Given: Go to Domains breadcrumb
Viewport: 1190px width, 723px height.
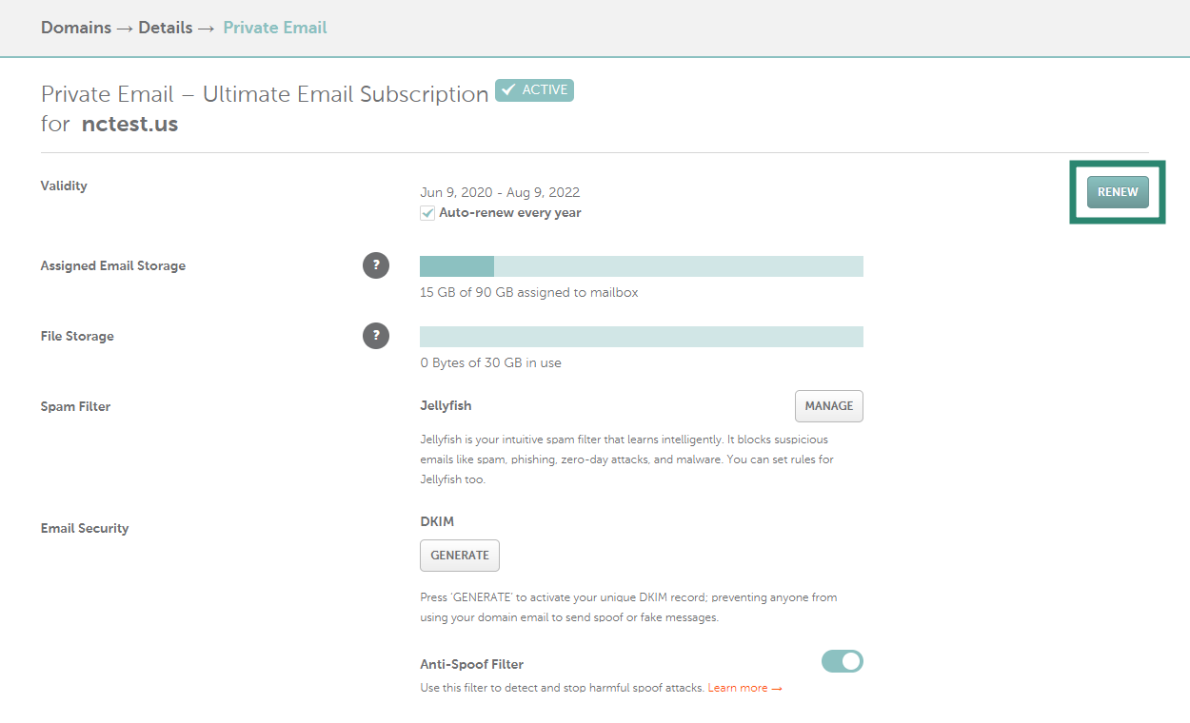Looking at the screenshot, I should click(76, 28).
